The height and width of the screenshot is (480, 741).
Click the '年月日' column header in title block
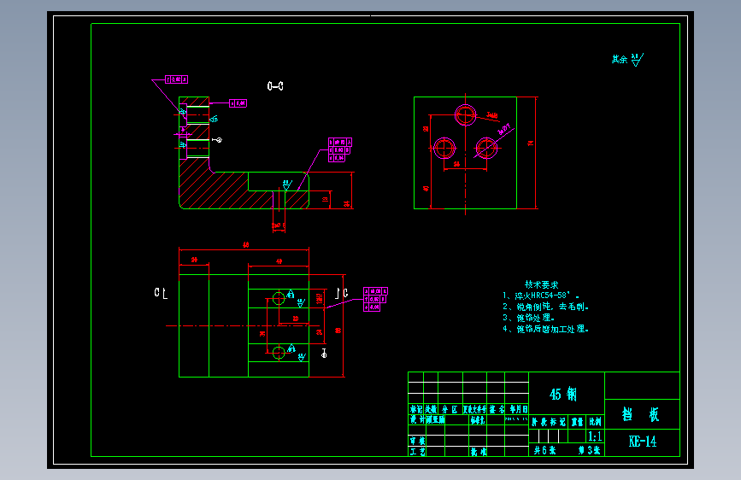pyautogui.click(x=518, y=409)
